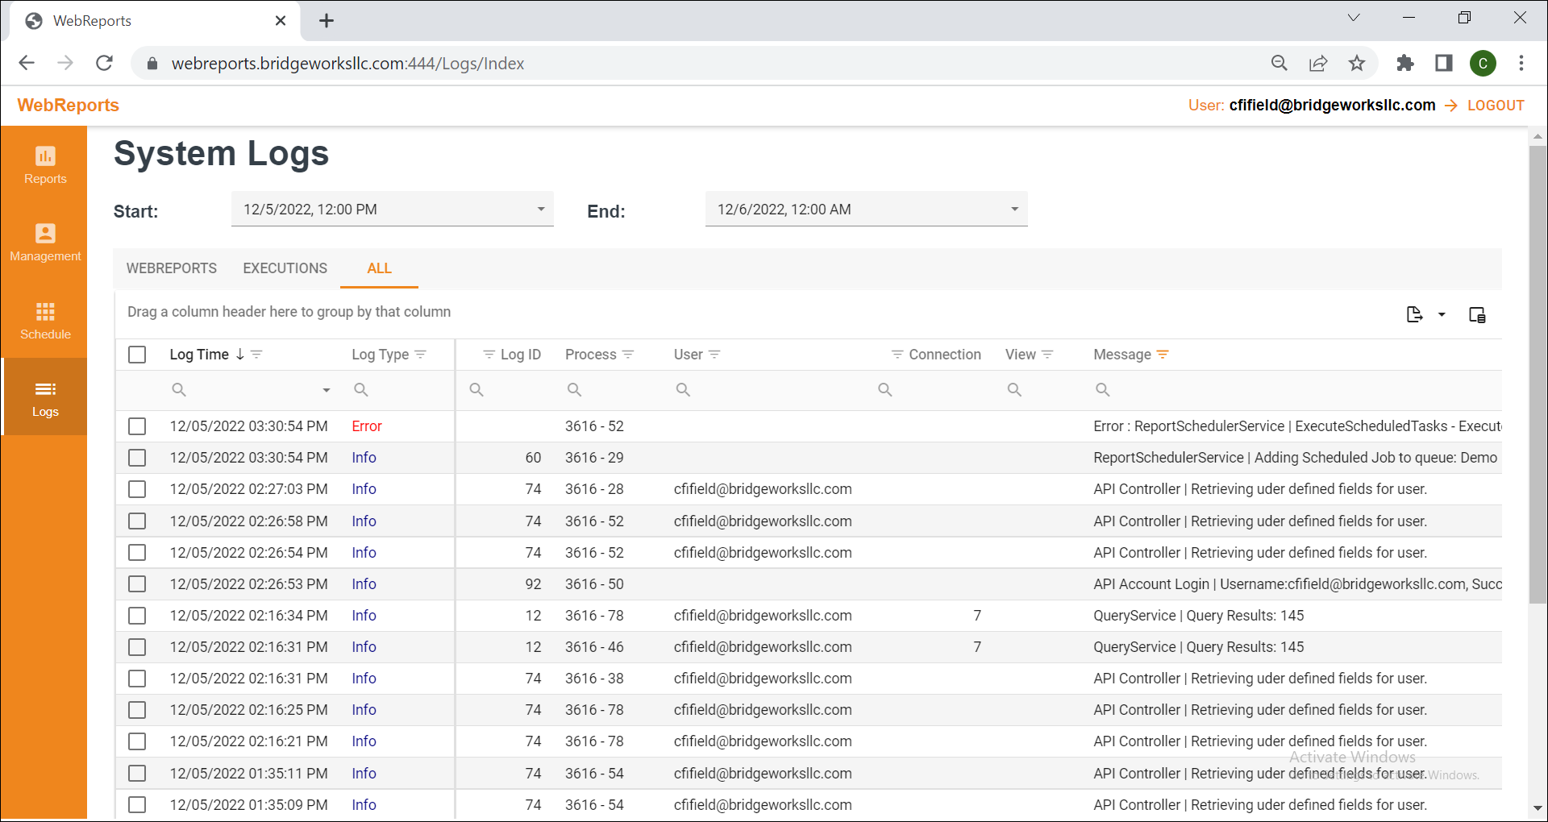Open the Message column filter icon
Viewport: 1548px width, 822px height.
(x=1163, y=355)
